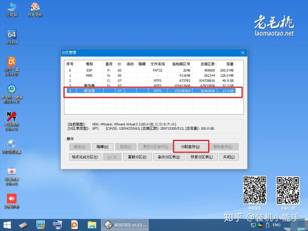The width and height of the screenshot is (308, 231).
Task: Switch ENG input language indicator
Action: [277, 225]
